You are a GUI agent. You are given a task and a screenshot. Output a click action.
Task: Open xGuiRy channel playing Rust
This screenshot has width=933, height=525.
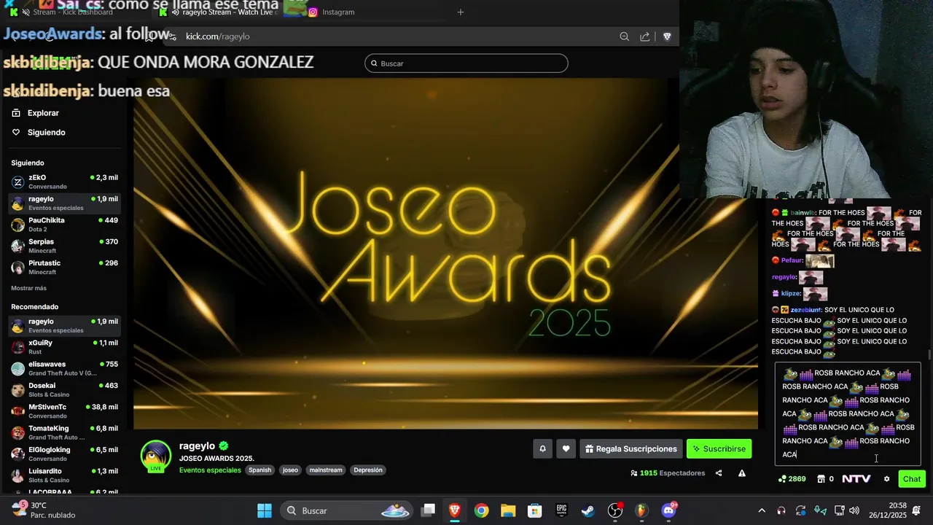(x=65, y=347)
